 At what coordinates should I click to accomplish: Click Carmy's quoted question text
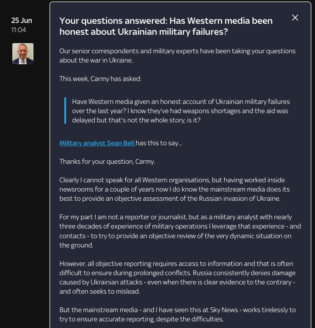[x=181, y=111]
